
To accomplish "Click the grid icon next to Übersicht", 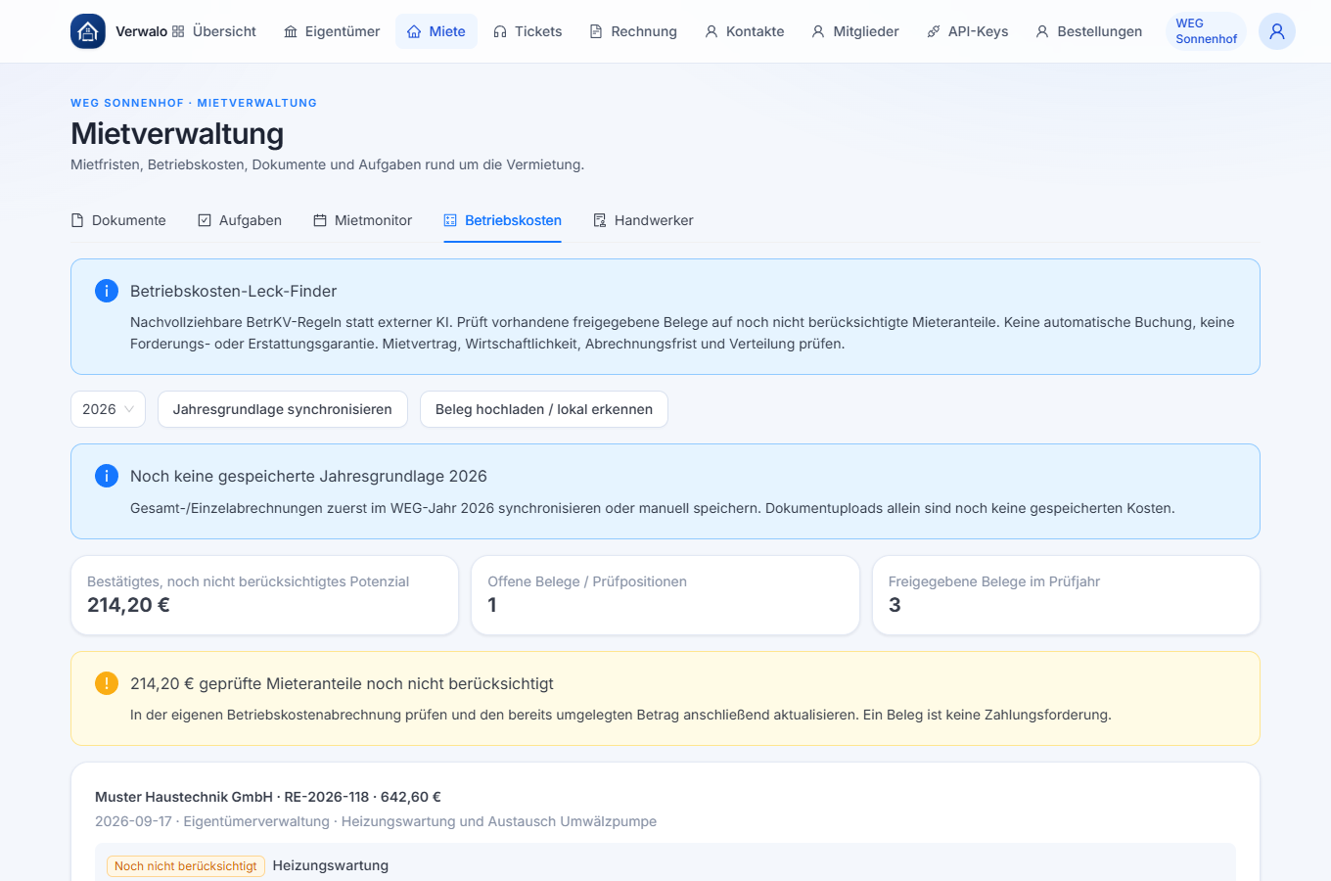I will pyautogui.click(x=178, y=31).
